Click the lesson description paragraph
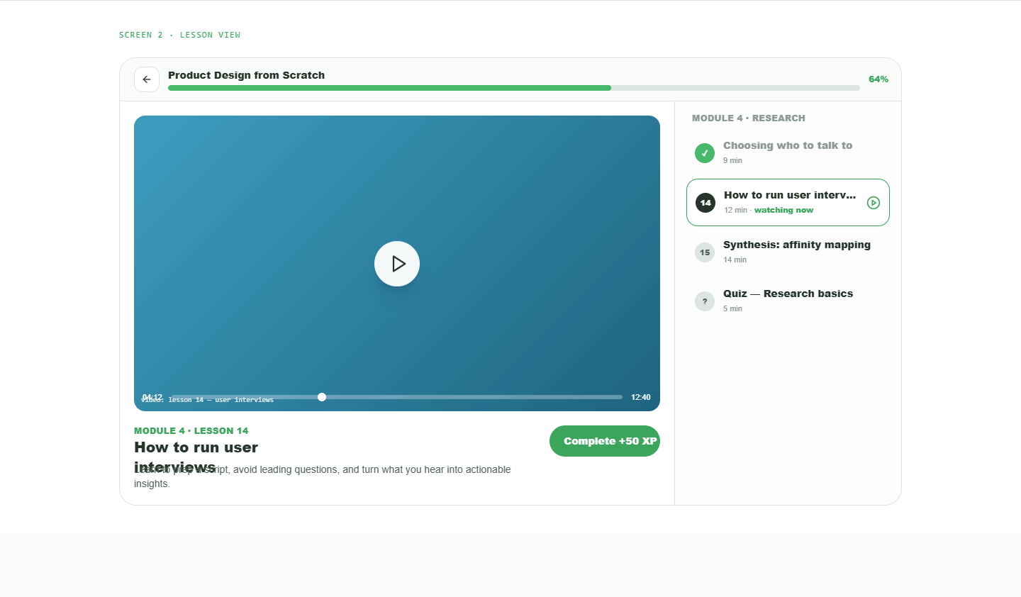The height and width of the screenshot is (597, 1021). (x=323, y=476)
